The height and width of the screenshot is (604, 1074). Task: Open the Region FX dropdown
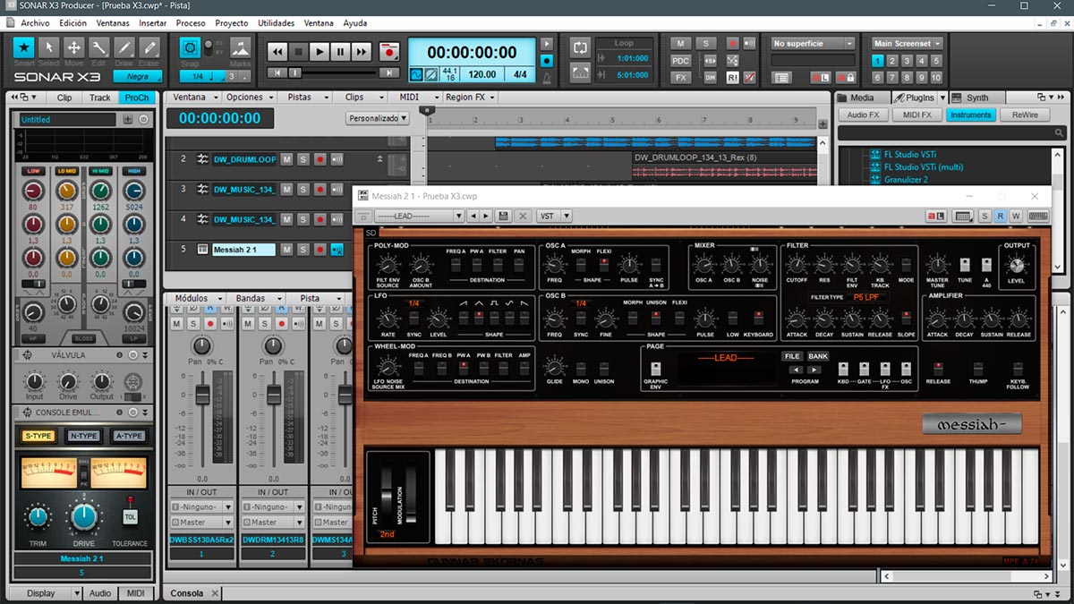470,97
